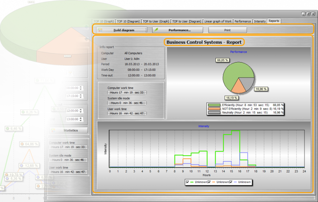Click the Info report group label
This screenshot has width=318, height=202.
[107, 47]
